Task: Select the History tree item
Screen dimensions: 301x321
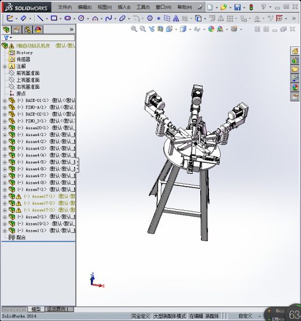Action: click(24, 53)
